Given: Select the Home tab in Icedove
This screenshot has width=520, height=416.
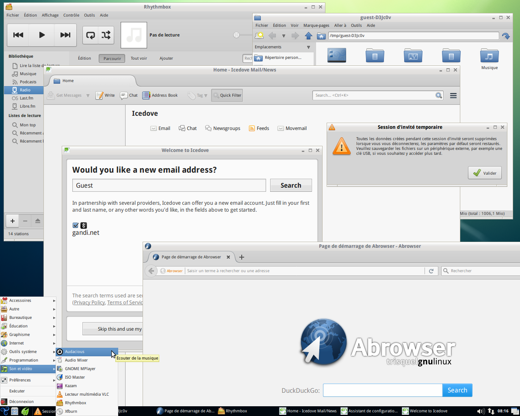Looking at the screenshot, I should [x=92, y=81].
